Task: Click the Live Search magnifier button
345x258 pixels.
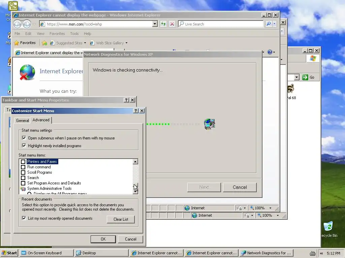Action: (x=269, y=24)
